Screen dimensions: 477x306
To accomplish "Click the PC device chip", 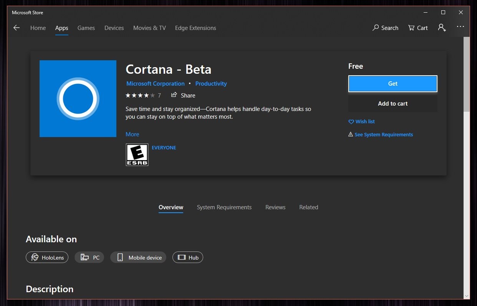I will [x=90, y=257].
